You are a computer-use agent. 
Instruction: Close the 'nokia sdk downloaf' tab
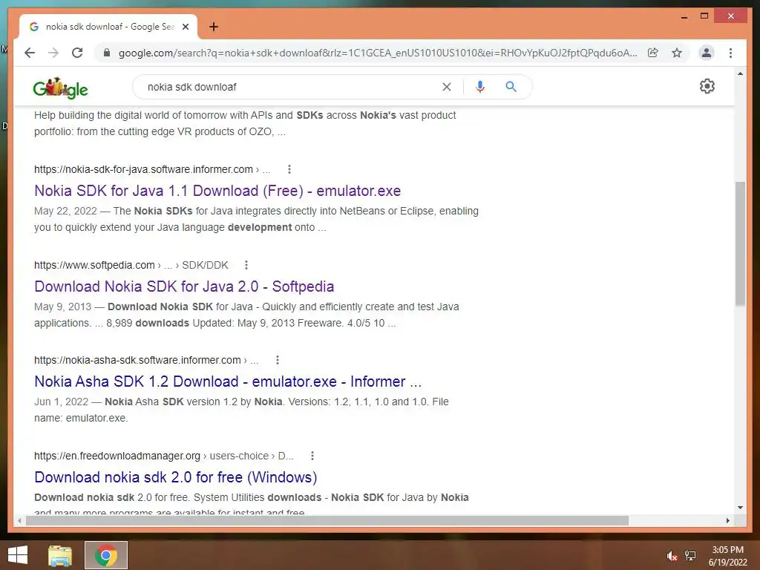[185, 27]
